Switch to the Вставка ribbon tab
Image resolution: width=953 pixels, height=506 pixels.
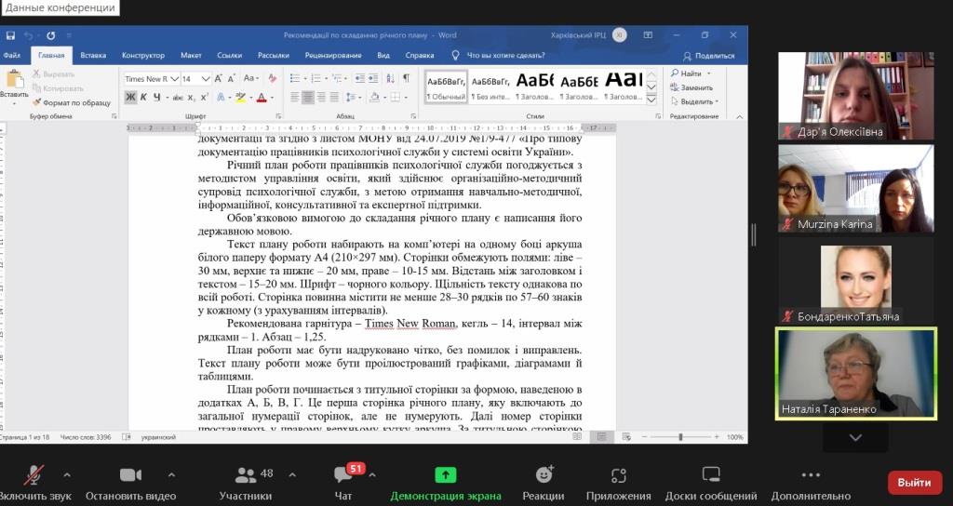pos(93,55)
